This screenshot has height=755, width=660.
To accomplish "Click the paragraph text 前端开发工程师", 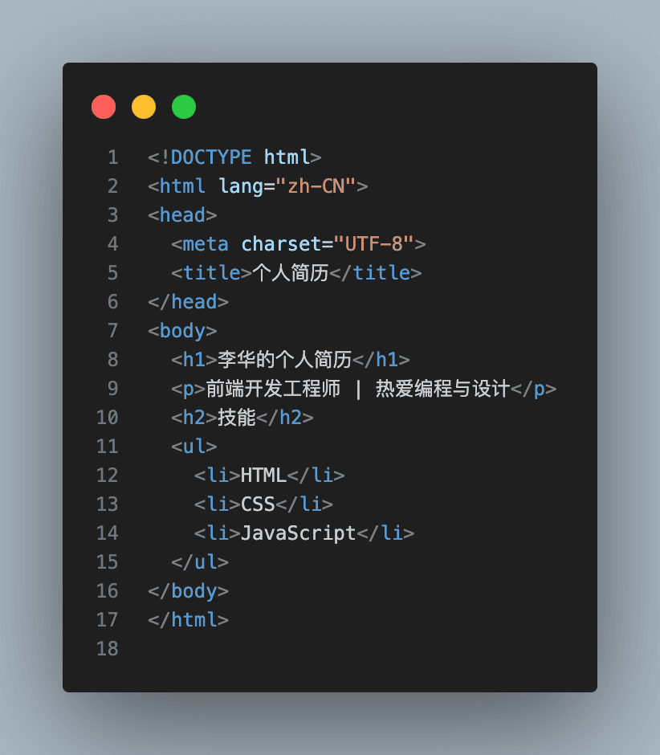I will pyautogui.click(x=273, y=389).
